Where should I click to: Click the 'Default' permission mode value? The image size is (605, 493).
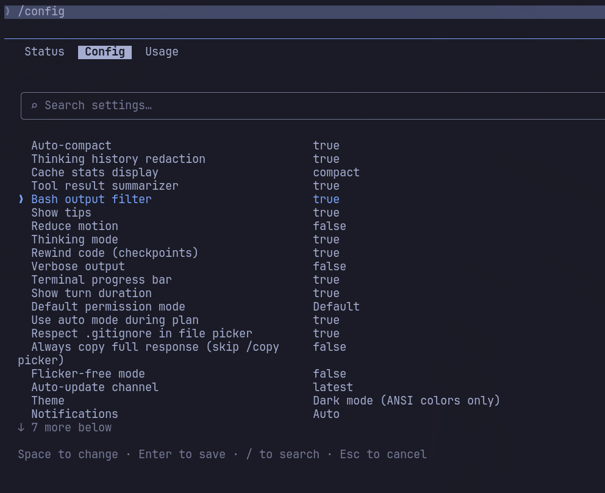[336, 307]
